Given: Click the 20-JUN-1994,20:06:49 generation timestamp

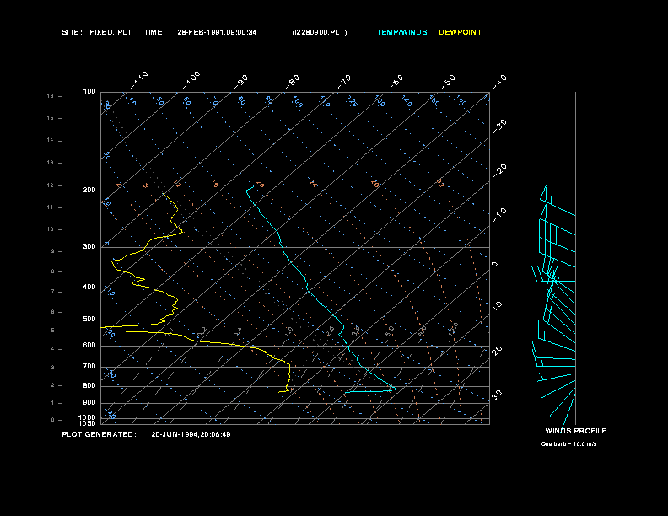Looking at the screenshot, I should coord(191,434).
